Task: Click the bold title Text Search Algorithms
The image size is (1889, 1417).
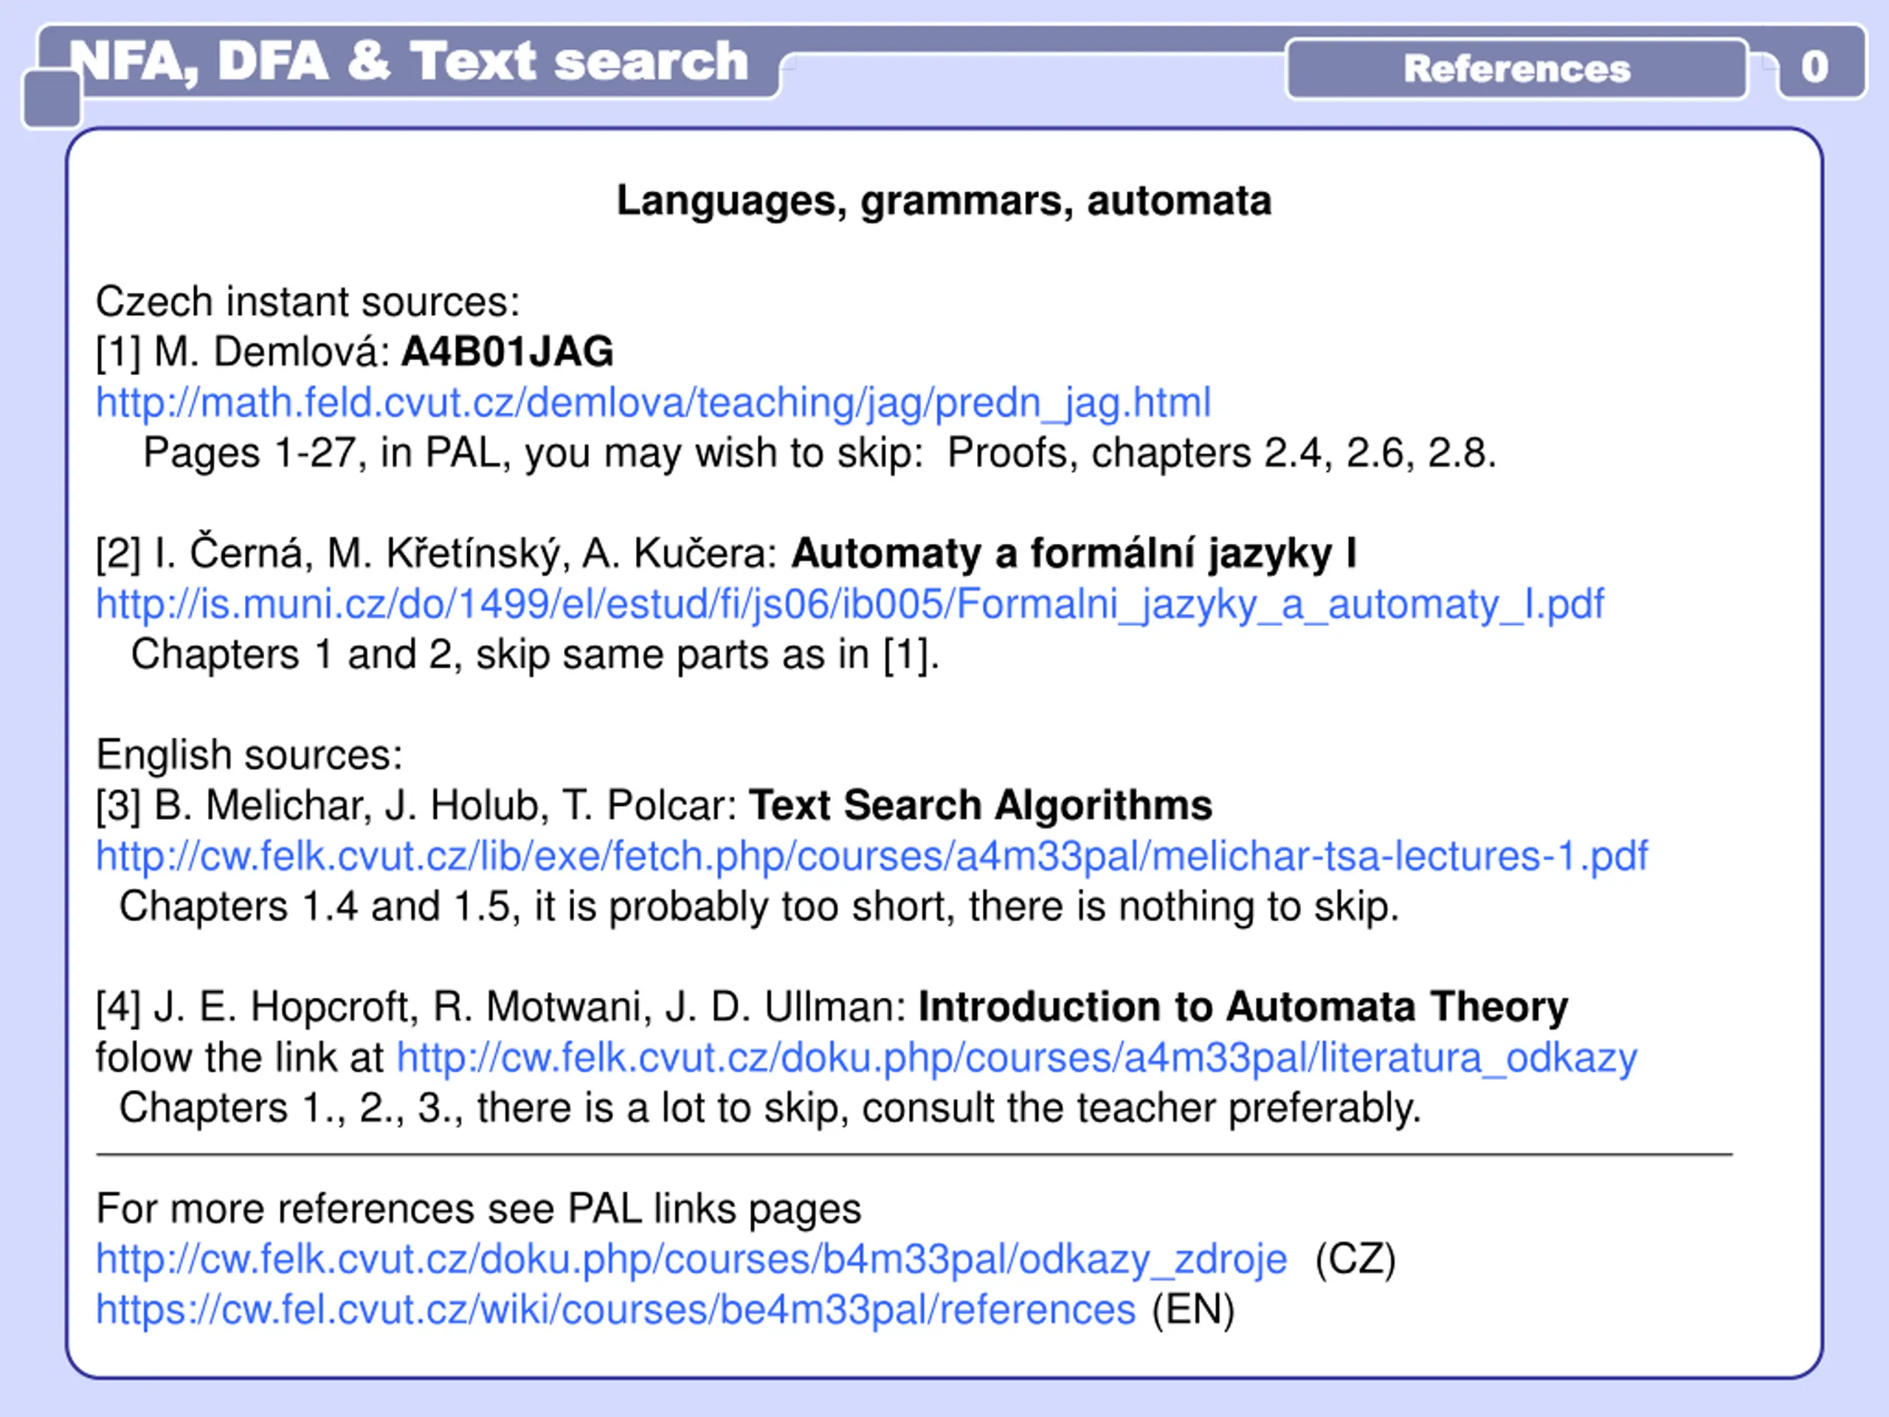Action: (x=981, y=805)
